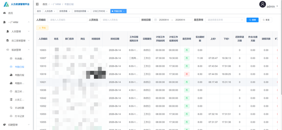This screenshot has height=130, width=282.
Task: Click the 打卡记录 cloud icon
Action: click(x=11, y=116)
